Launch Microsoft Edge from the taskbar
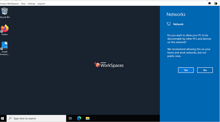 click(79, 118)
